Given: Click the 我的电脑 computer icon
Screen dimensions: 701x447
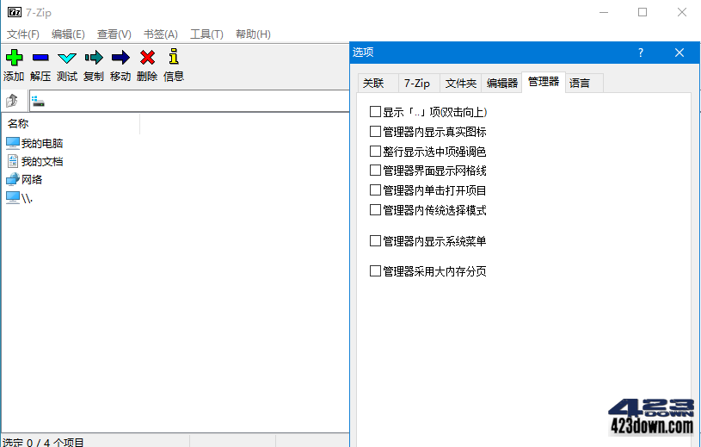Looking at the screenshot, I should (13, 143).
